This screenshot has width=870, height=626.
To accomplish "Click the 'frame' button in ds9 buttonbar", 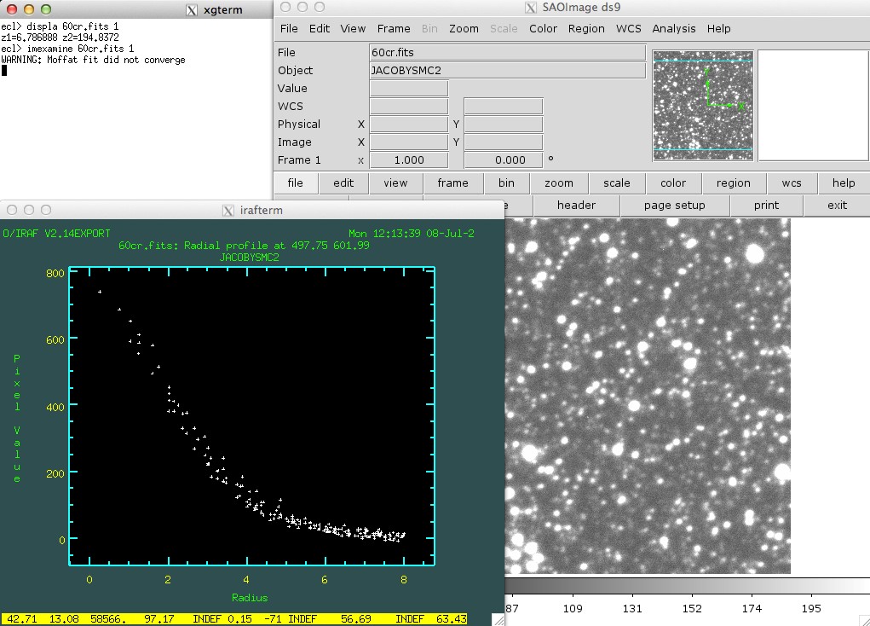I will 452,183.
